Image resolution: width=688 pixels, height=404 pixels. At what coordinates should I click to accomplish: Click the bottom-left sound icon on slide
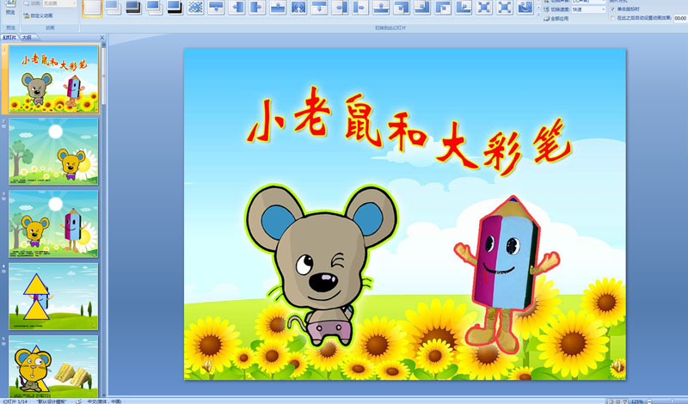(x=206, y=365)
